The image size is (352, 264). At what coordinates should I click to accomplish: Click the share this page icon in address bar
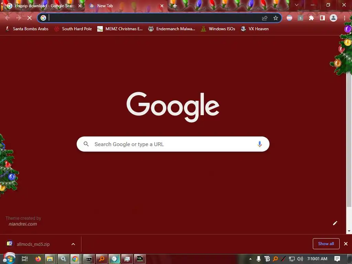[x=265, y=18]
